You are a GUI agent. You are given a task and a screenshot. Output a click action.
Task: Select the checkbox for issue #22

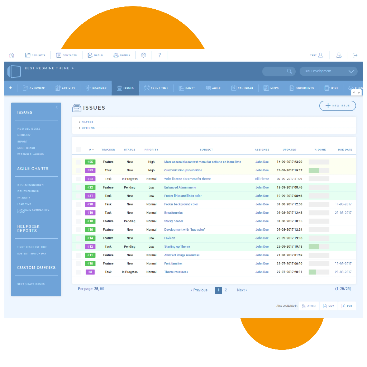pos(78,187)
